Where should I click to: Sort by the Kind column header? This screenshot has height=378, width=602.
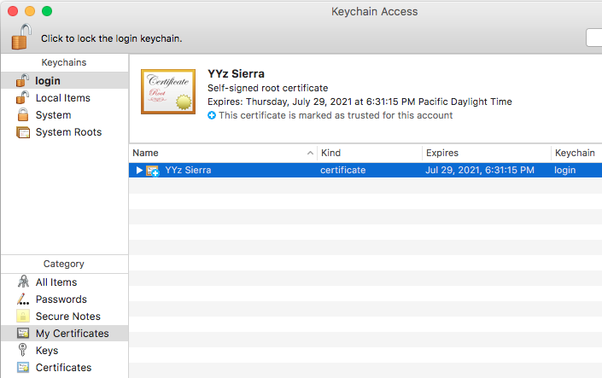click(330, 153)
